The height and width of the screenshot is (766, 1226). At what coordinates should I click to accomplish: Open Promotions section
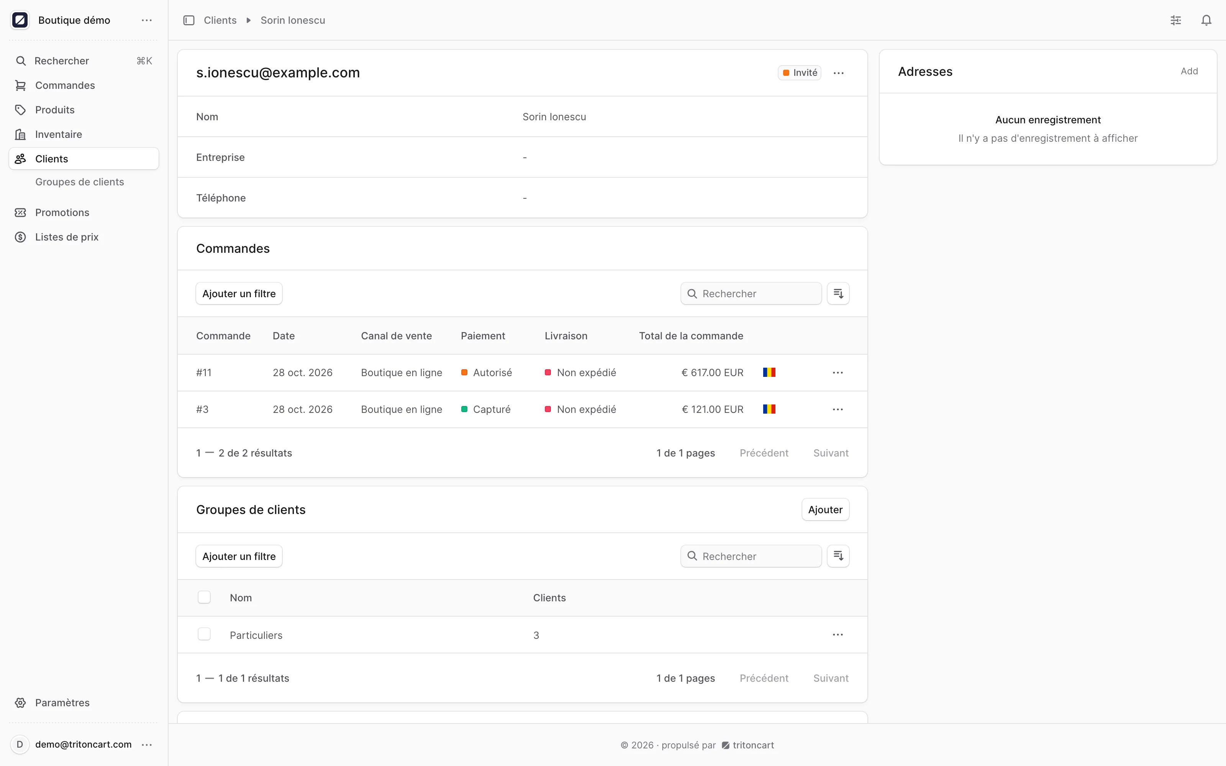click(84, 212)
